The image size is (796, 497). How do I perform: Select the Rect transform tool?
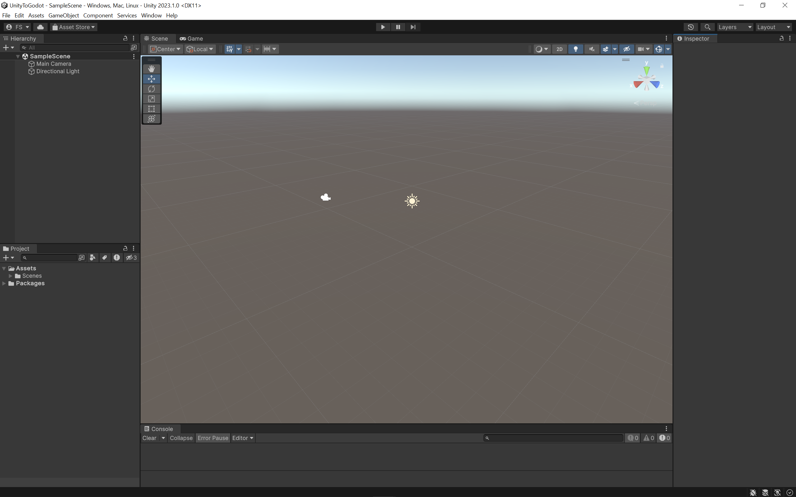point(151,109)
